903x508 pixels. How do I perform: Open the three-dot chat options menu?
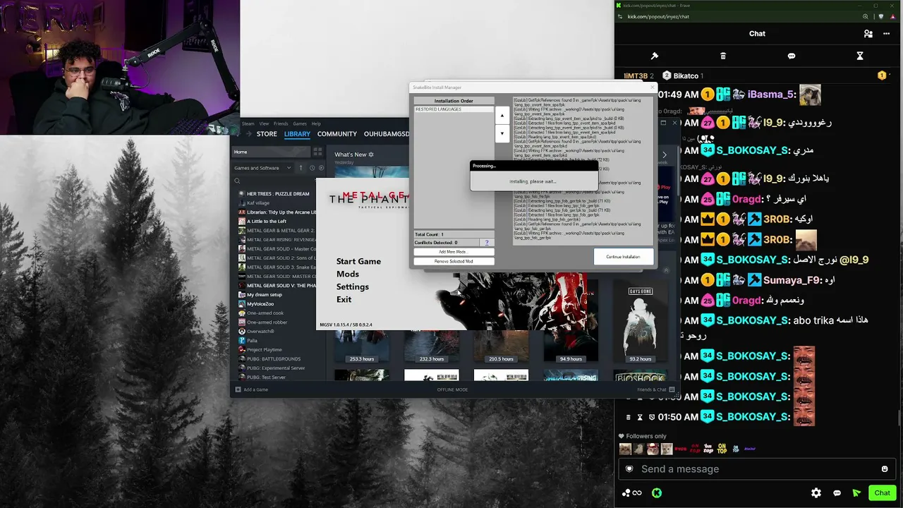(x=888, y=33)
